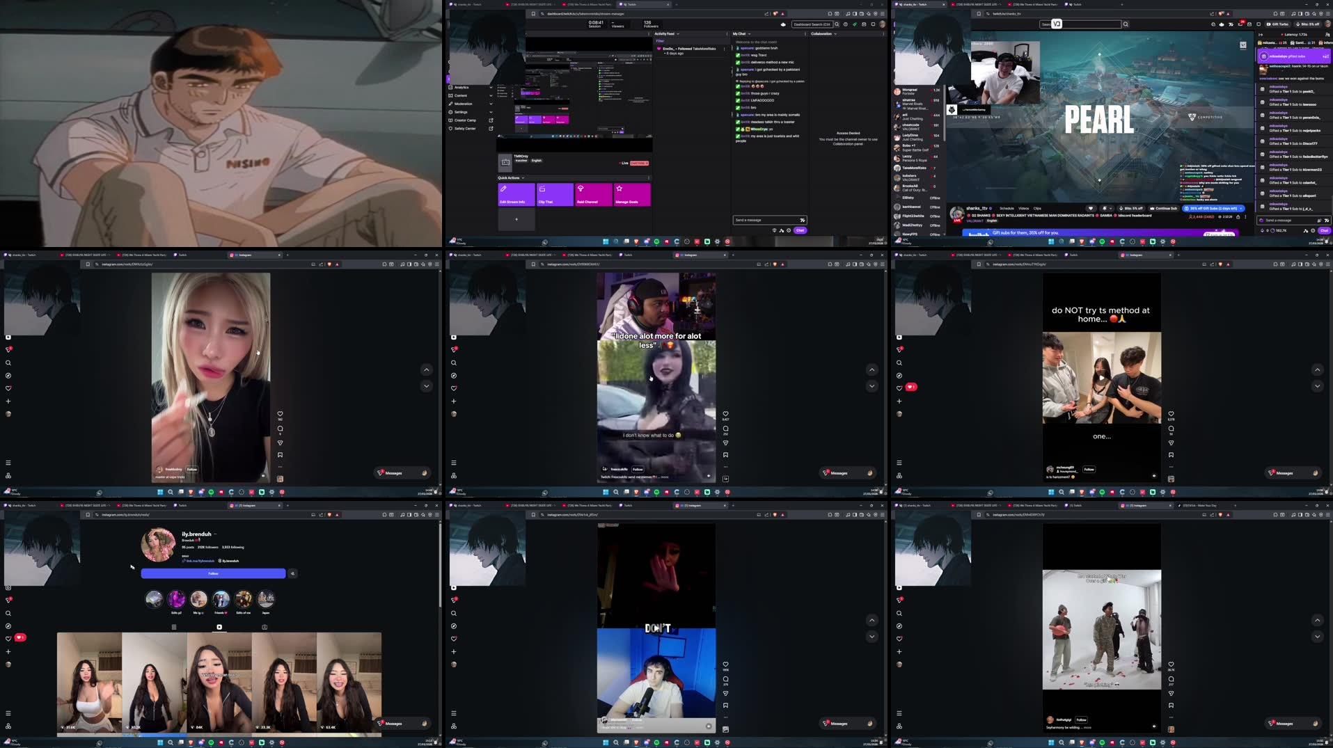This screenshot has width=1333, height=748.
Task: Like the 'I done alot more' reel
Action: pyautogui.click(x=725, y=414)
